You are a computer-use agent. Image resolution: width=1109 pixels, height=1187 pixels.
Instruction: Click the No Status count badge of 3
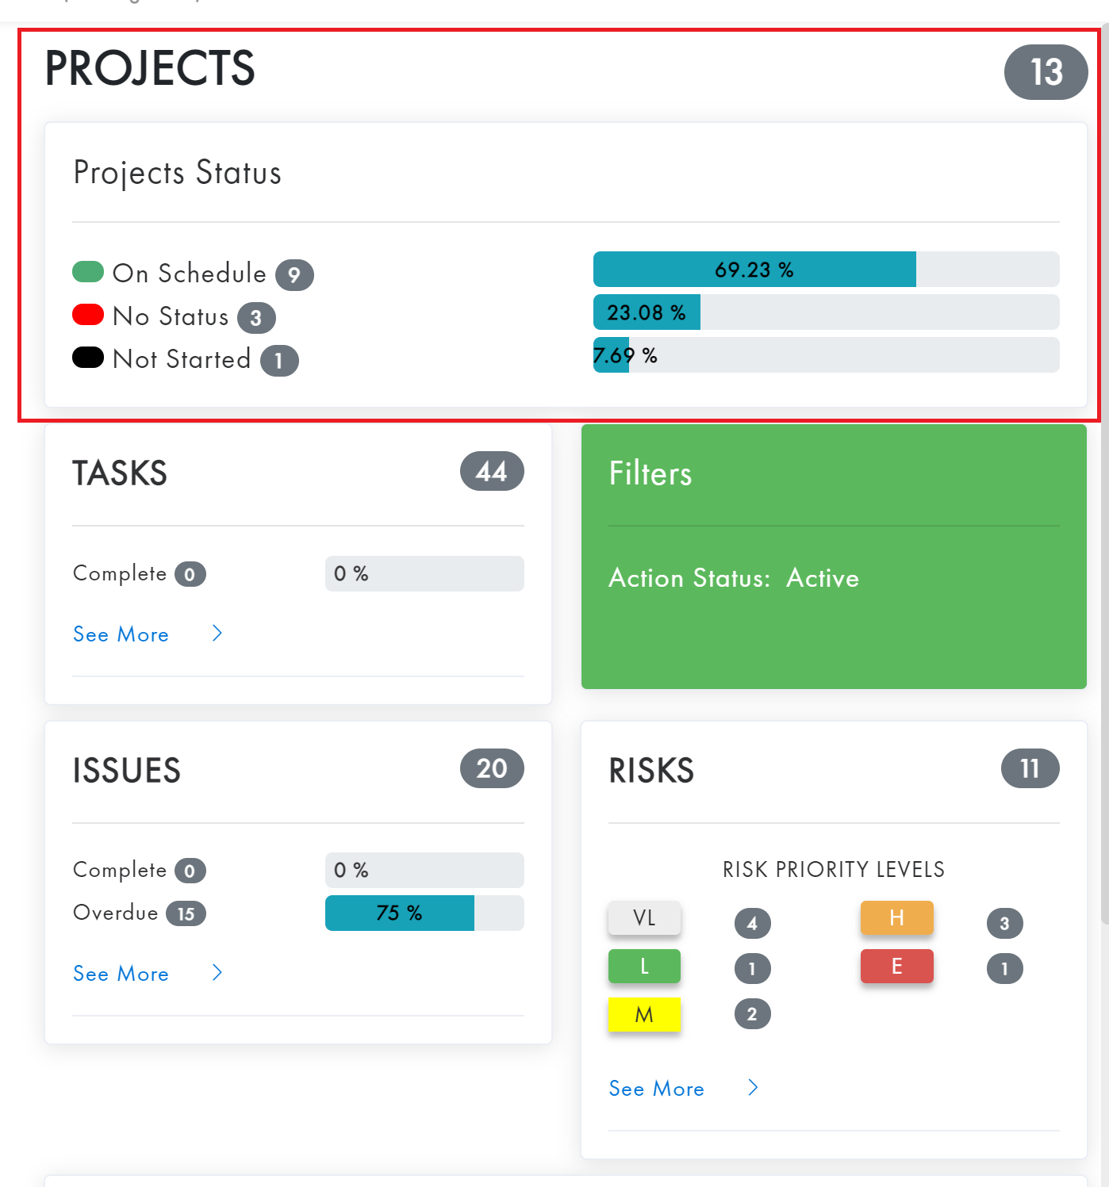tap(255, 317)
